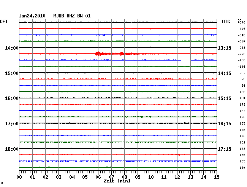Viewport: 247px width, 187px height.
Task: Click the DC offset value 152
Action: click(x=242, y=142)
